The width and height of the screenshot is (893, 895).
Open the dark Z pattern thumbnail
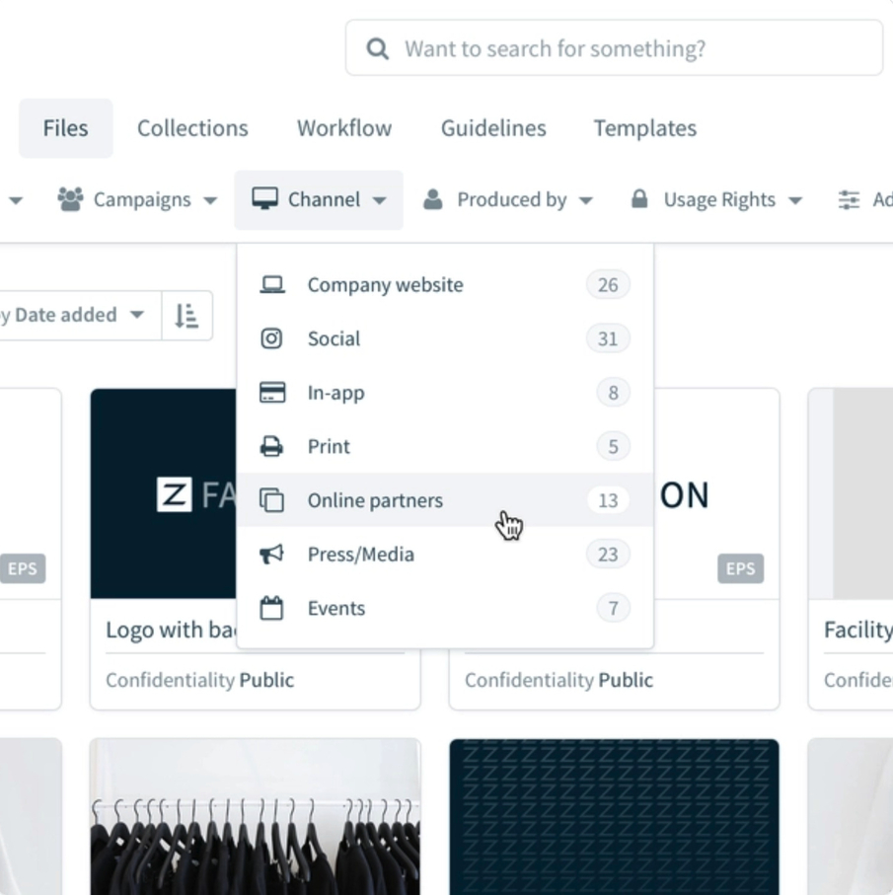pos(614,817)
